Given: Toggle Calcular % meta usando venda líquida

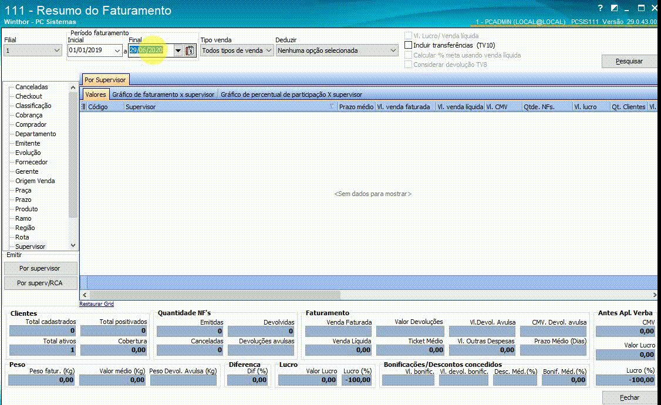Looking at the screenshot, I should [408, 55].
